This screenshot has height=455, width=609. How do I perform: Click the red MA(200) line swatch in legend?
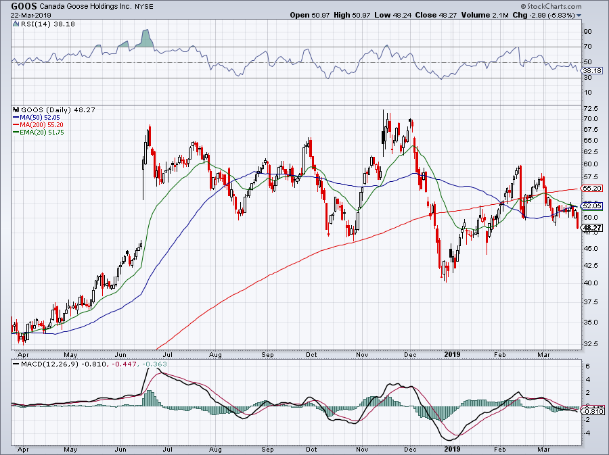click(16, 124)
